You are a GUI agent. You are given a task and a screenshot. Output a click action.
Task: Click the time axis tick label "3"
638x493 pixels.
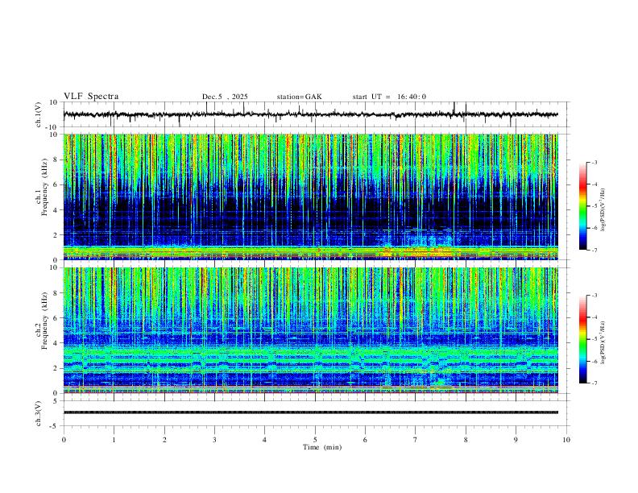pyautogui.click(x=214, y=440)
